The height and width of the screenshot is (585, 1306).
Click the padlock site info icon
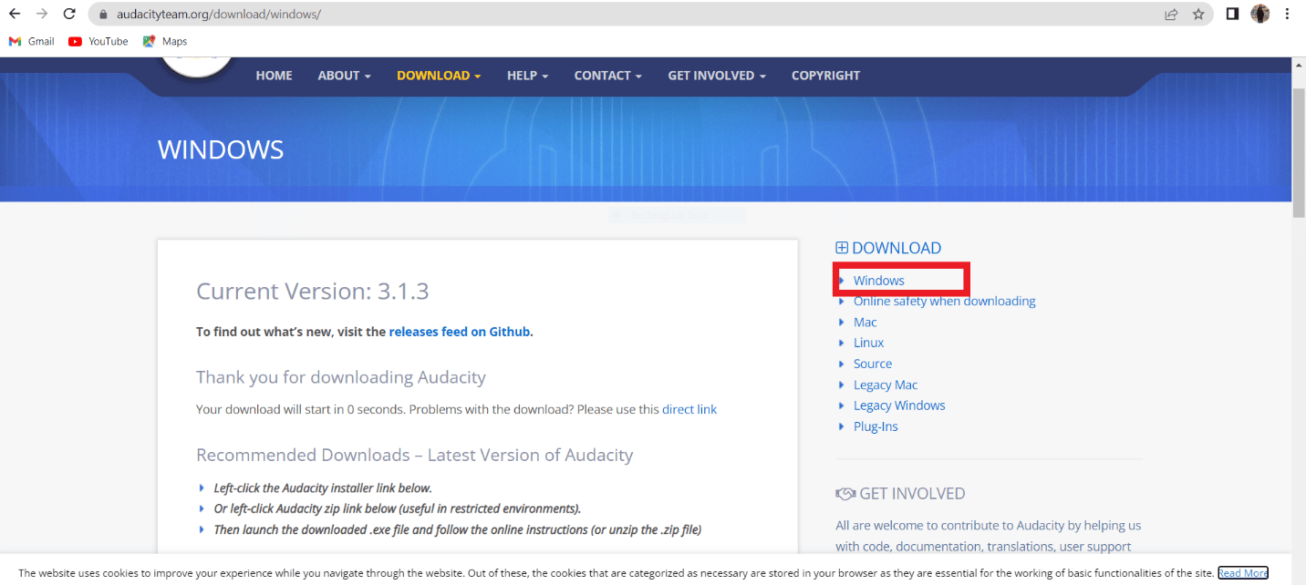(x=103, y=15)
